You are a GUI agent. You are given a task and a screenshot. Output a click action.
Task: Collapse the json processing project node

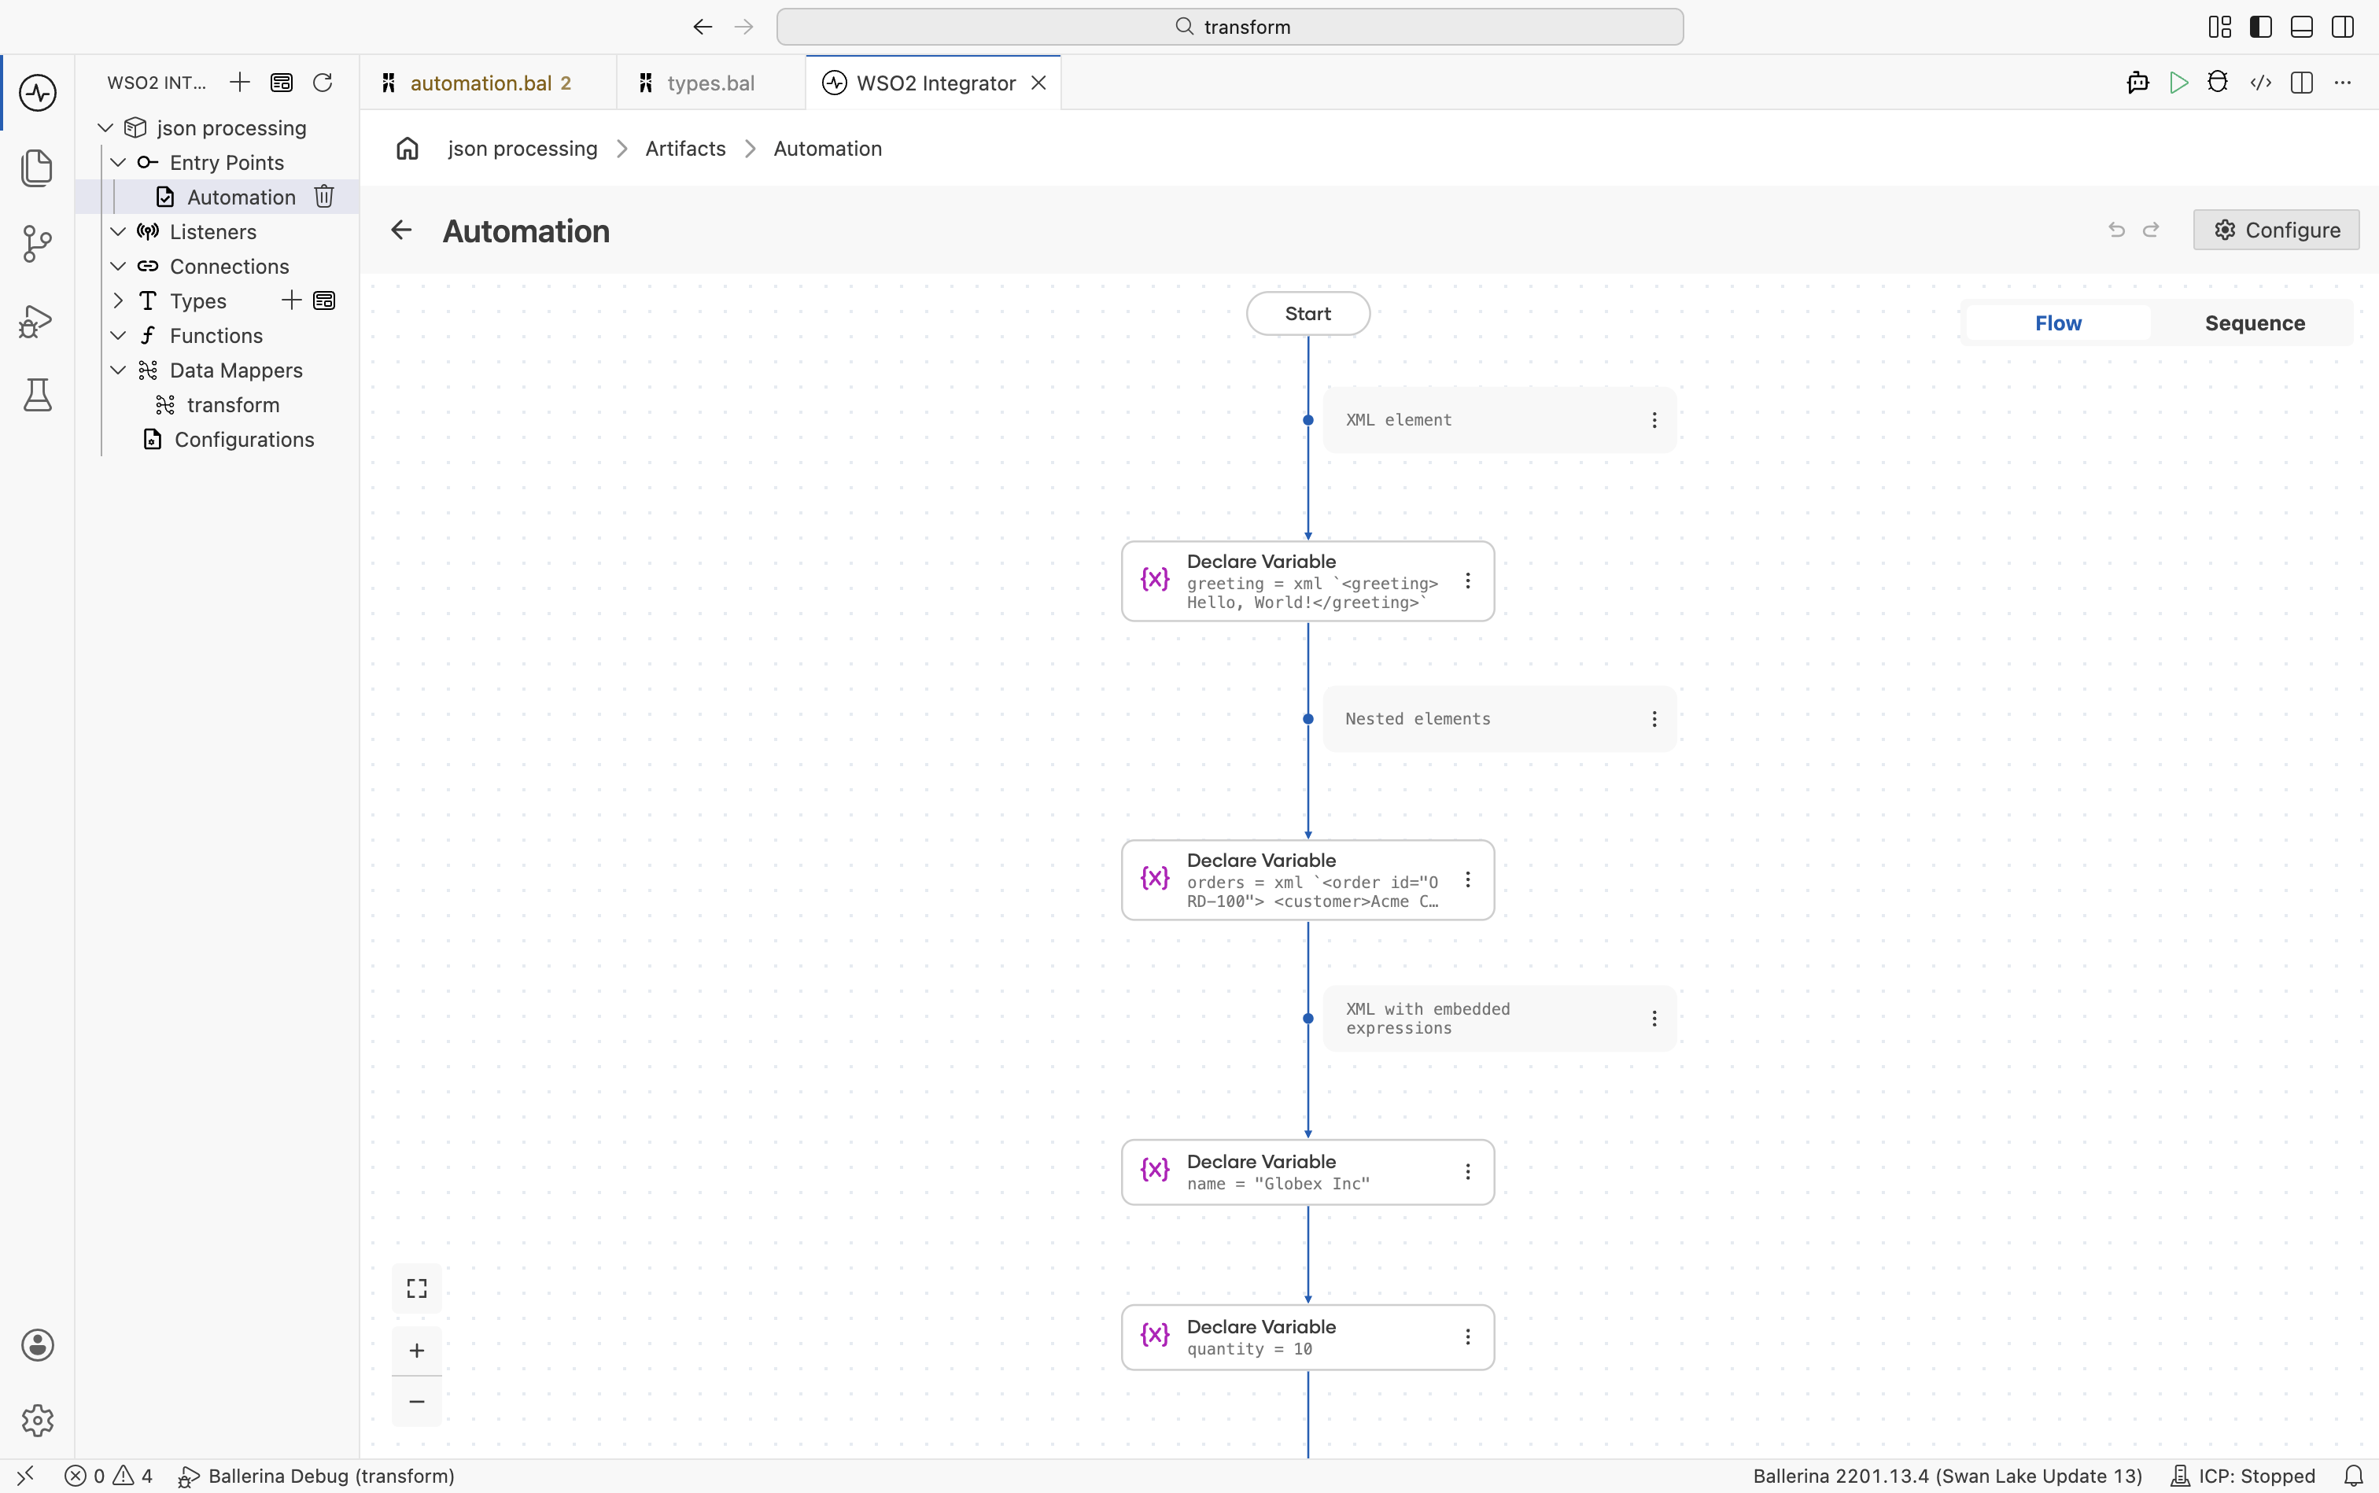pos(105,127)
